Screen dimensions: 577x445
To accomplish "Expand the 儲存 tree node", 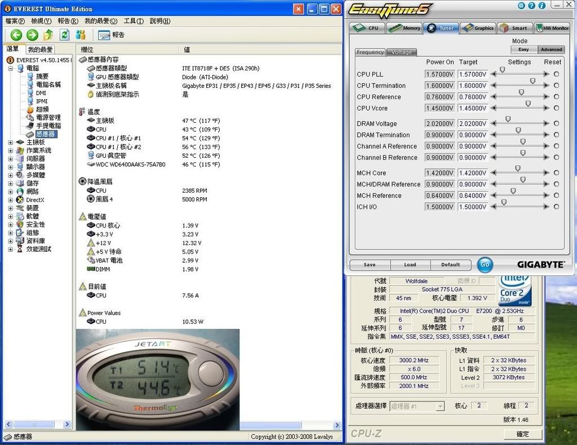I will 10,184.
